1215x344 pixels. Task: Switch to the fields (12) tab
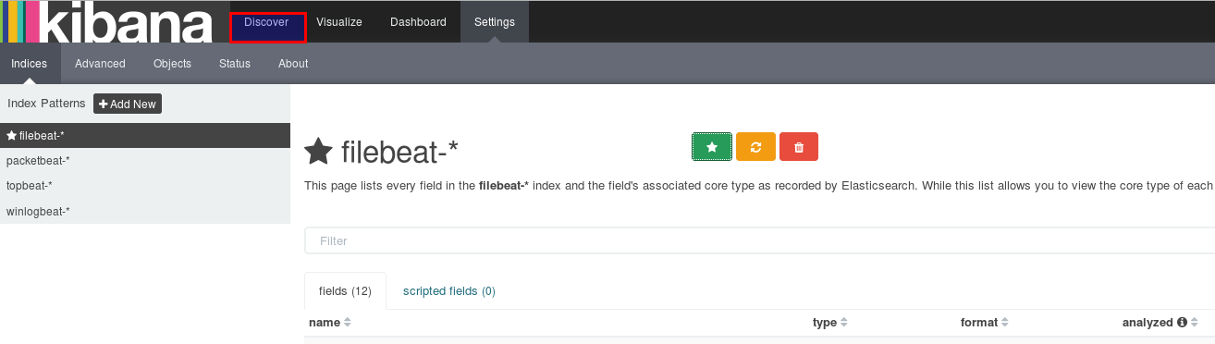[345, 290]
